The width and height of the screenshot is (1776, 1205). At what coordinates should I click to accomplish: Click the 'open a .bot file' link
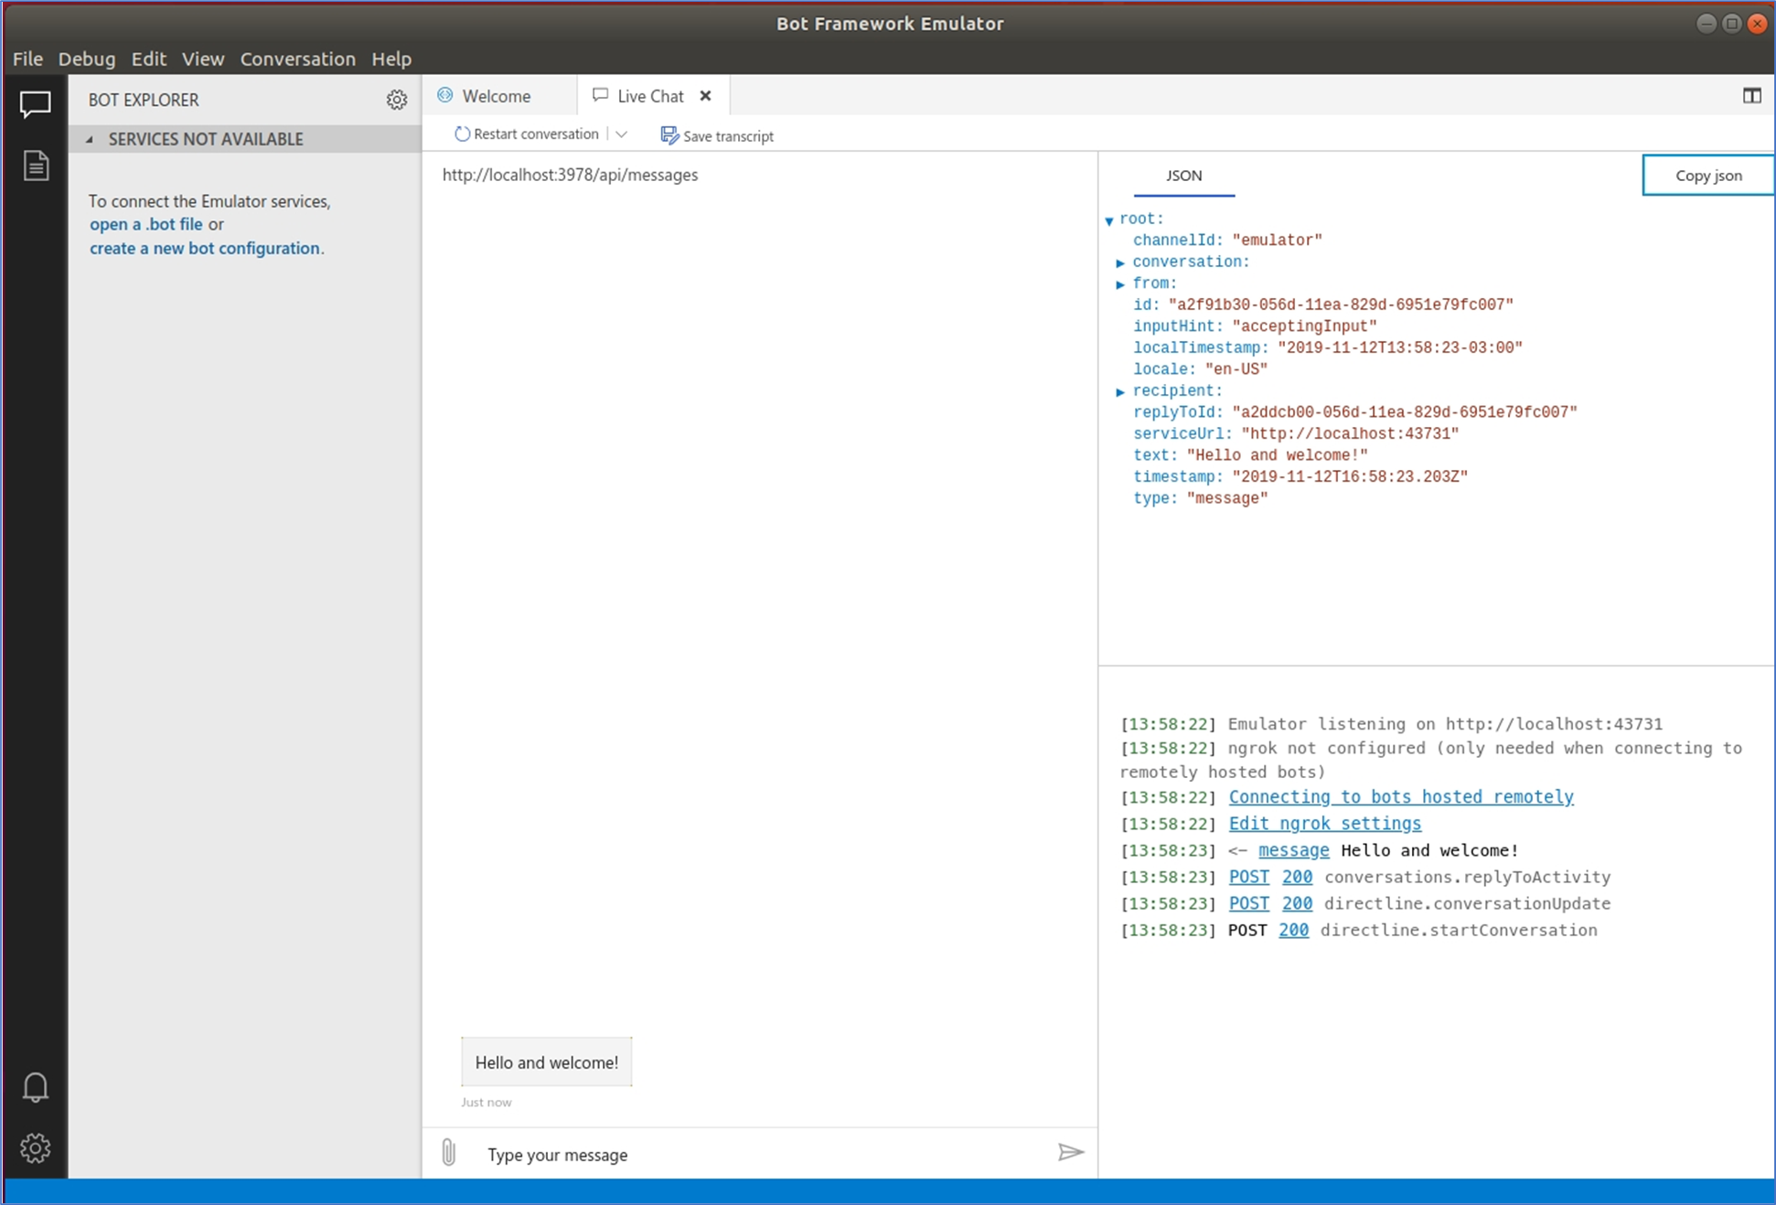click(x=146, y=224)
